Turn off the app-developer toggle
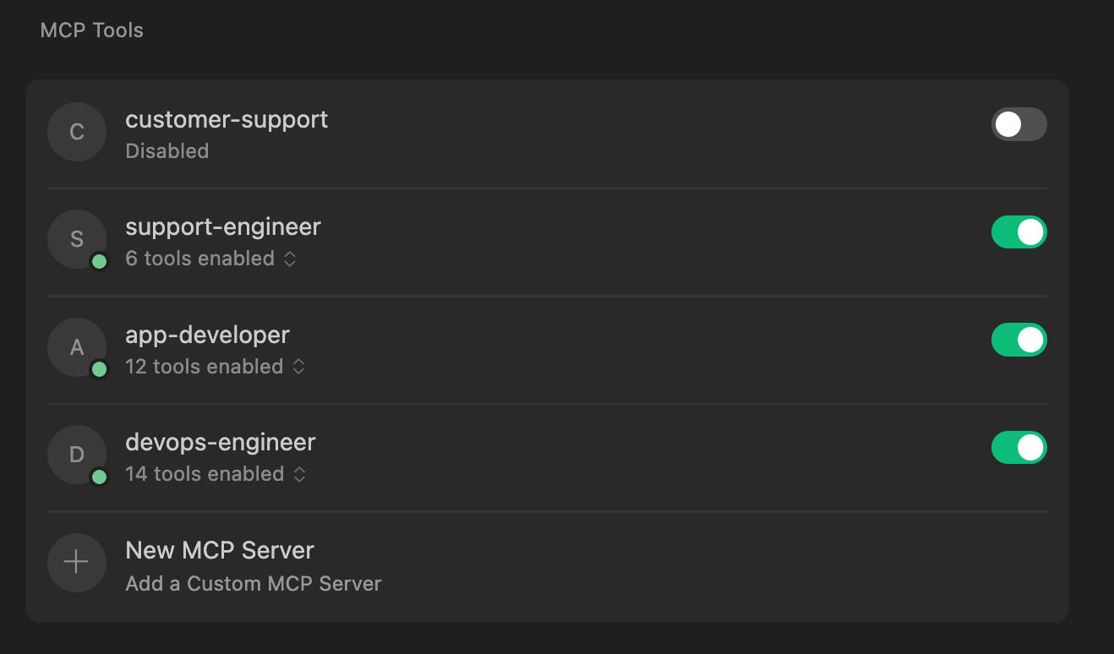Image resolution: width=1114 pixels, height=654 pixels. click(1018, 340)
